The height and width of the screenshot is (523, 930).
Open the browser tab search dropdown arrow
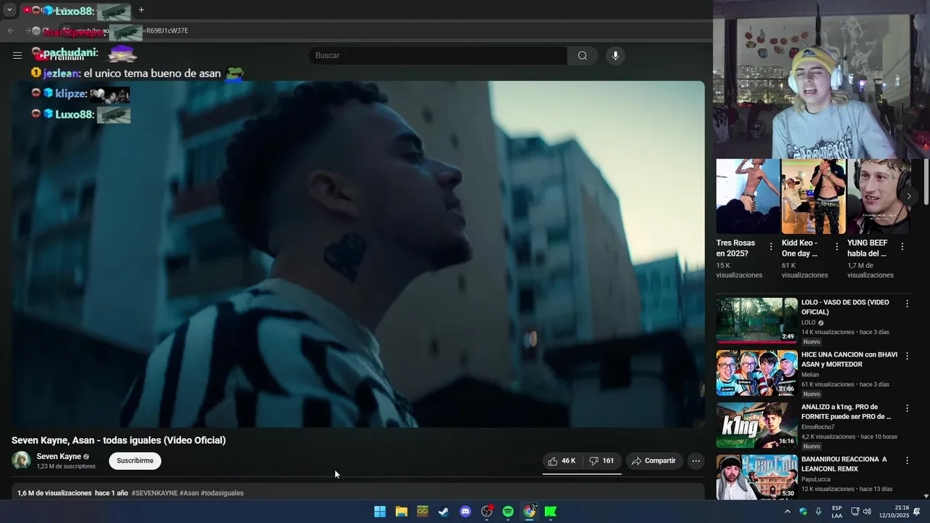[9, 10]
